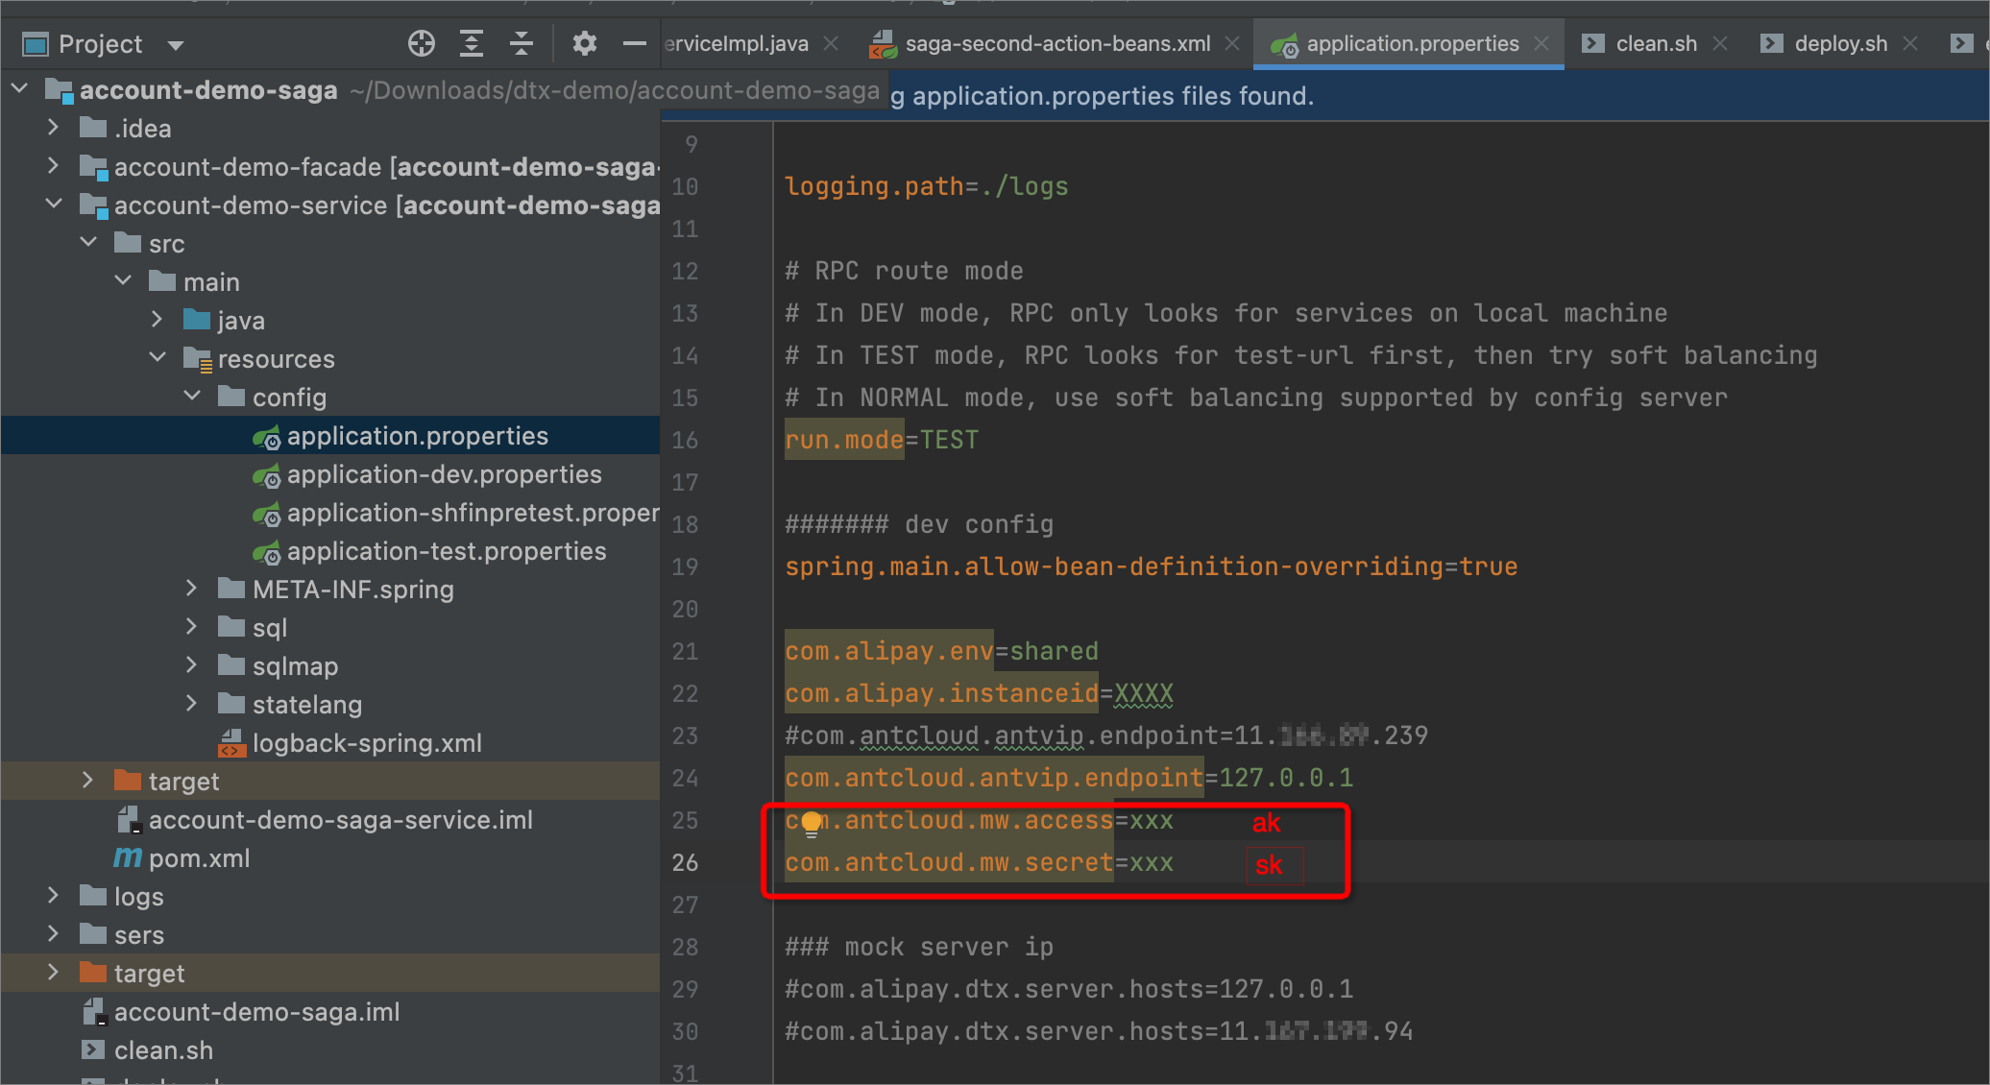
Task: Select application.properties in the project tree
Action: pyautogui.click(x=330, y=435)
